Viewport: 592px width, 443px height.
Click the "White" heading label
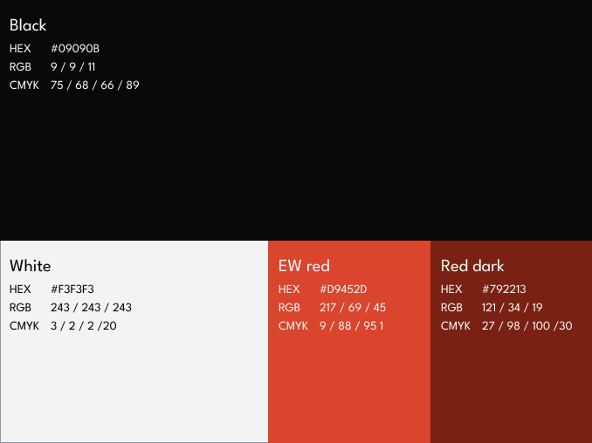(x=31, y=266)
